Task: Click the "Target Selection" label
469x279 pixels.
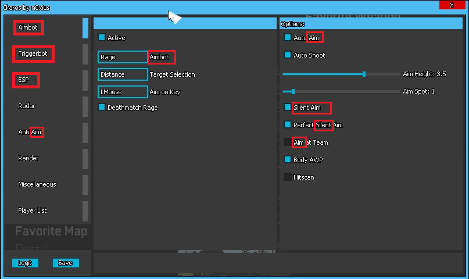Action: tap(172, 74)
